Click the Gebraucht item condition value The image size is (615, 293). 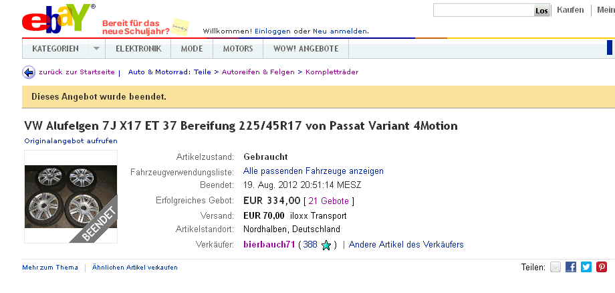click(265, 157)
